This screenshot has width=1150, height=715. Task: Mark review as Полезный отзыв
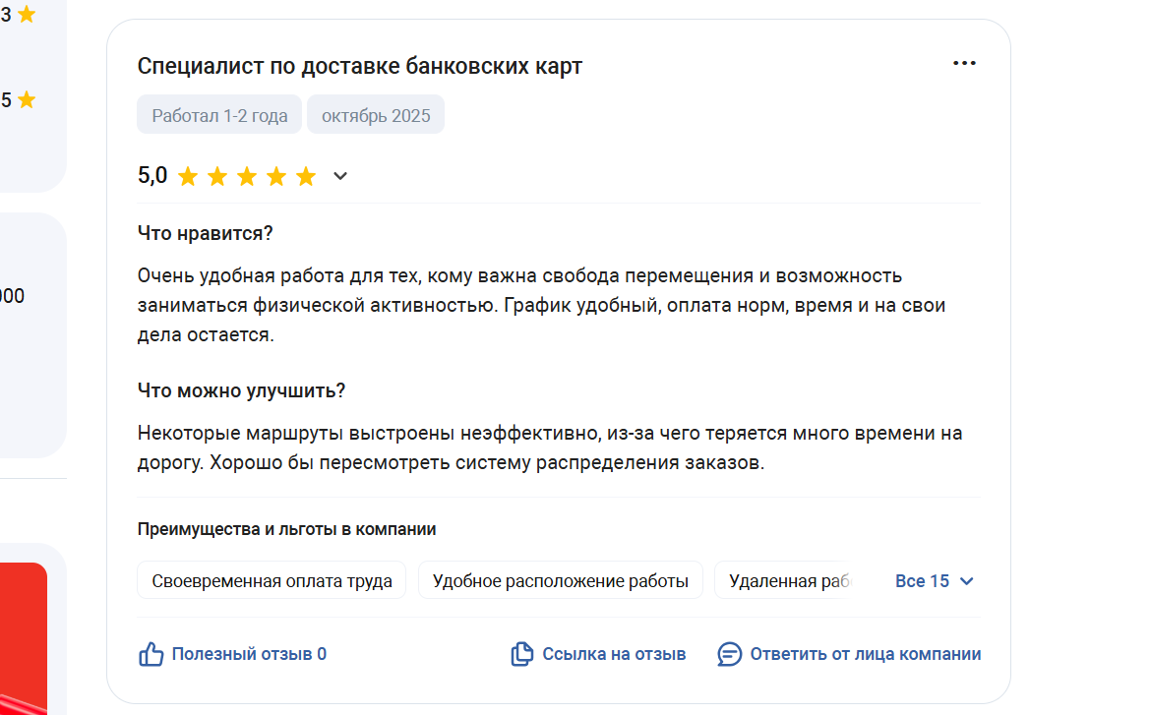pyautogui.click(x=248, y=654)
